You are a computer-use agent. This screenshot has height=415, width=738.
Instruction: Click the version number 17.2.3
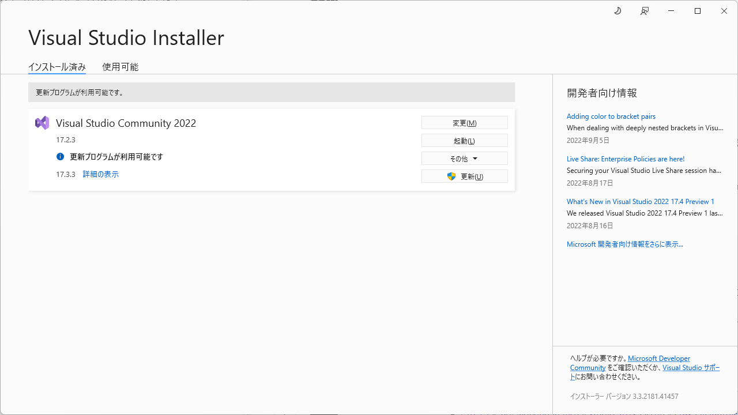(66, 139)
